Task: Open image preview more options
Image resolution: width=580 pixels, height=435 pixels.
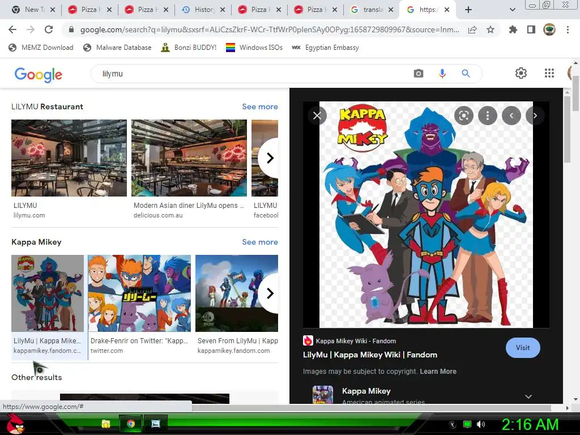Action: (488, 116)
